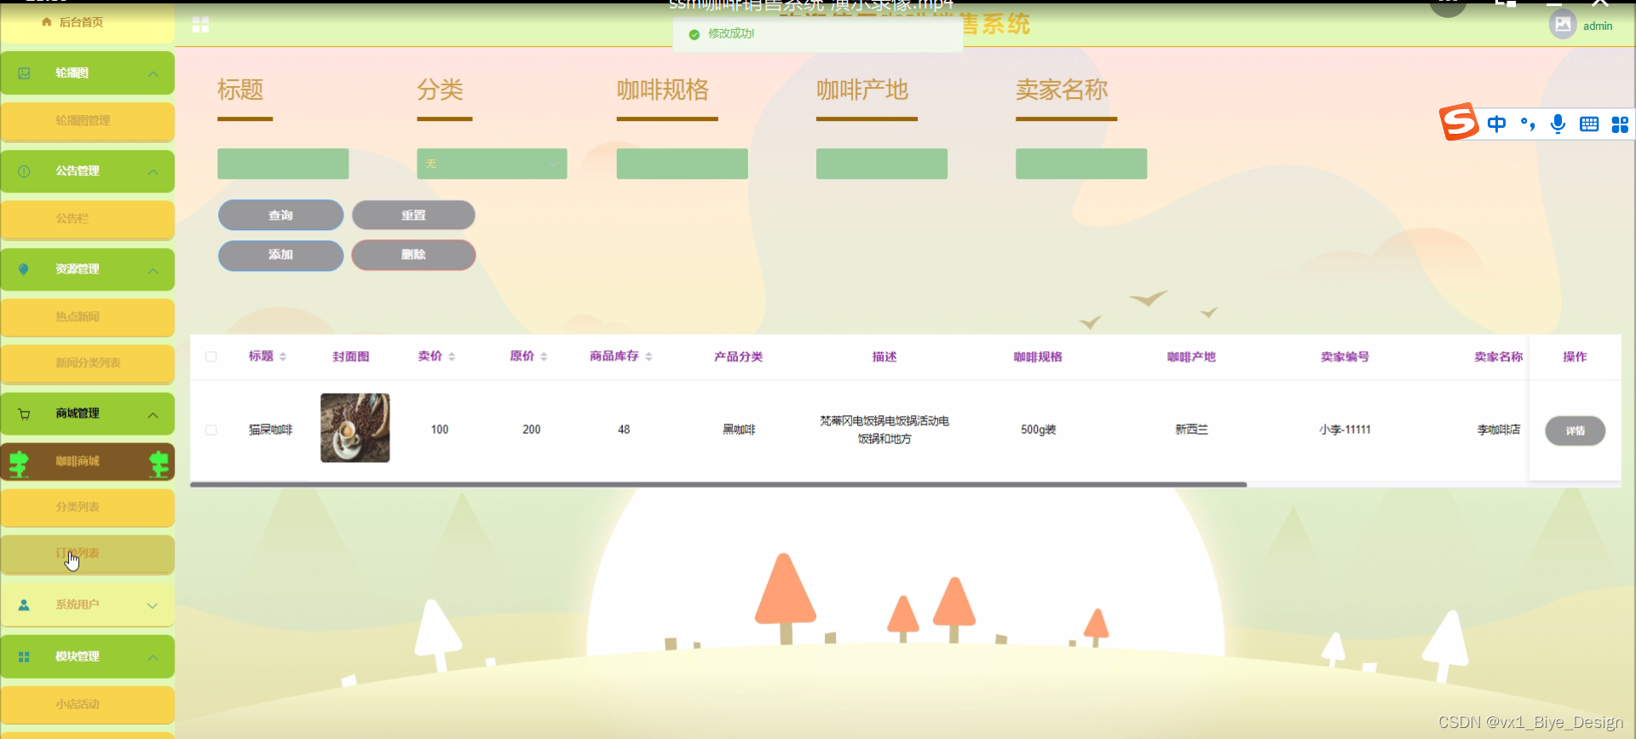The image size is (1636, 739).
Task: Click the 李咖啡店 seller name cell
Action: [1499, 430]
